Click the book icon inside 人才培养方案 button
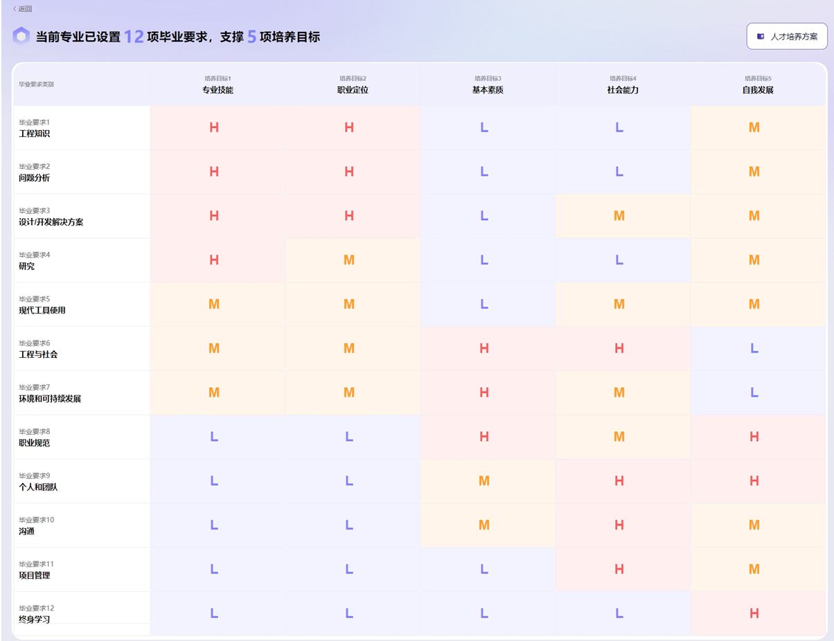The height and width of the screenshot is (641, 834). point(761,36)
